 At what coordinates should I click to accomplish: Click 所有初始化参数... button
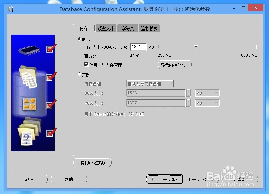coord(92,163)
